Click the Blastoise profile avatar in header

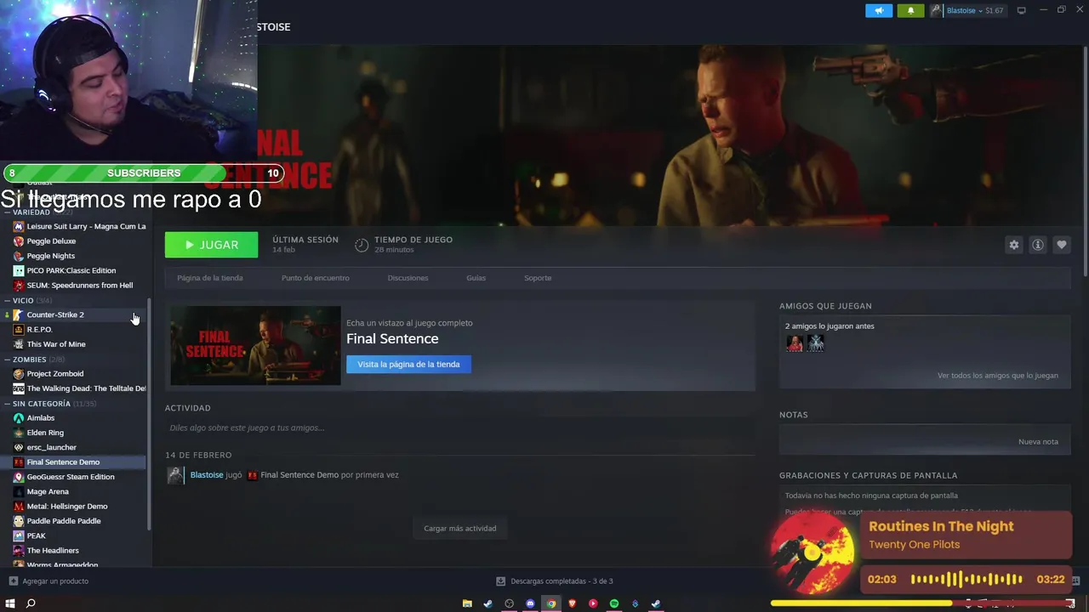pos(936,11)
